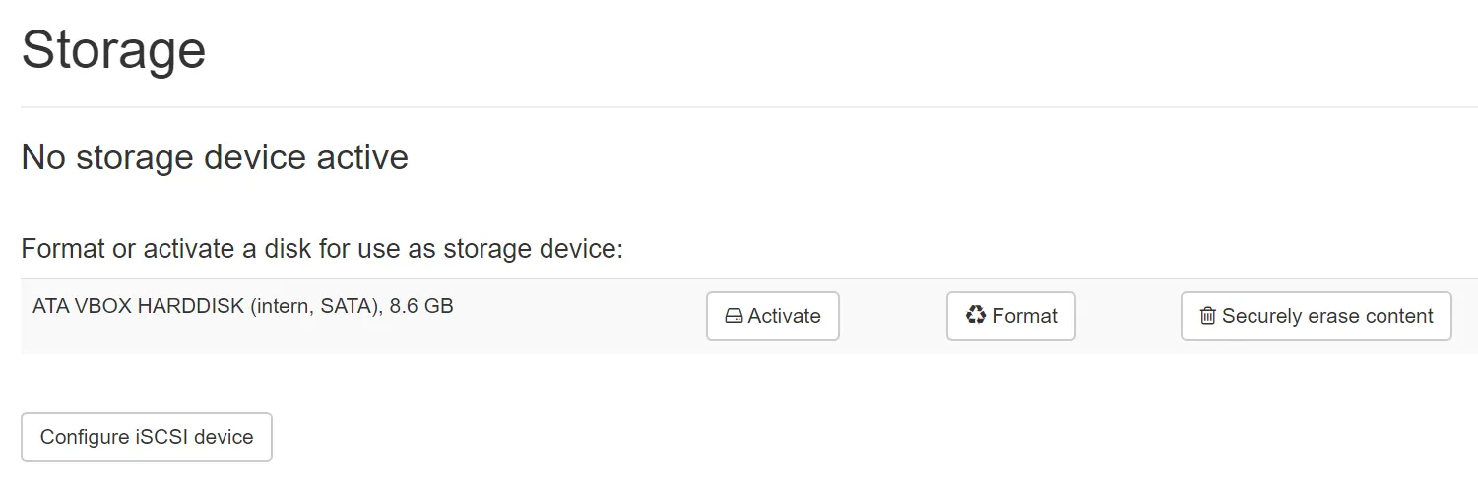Click the hard drive icon on Activate
Viewport: 1478px width, 480px height.
pos(734,317)
